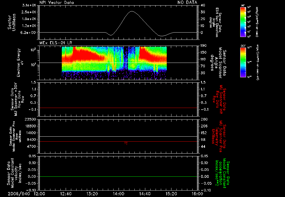285x197 pixels.
Task: Click the 190 scanner angle tick label
Action: 203,46
